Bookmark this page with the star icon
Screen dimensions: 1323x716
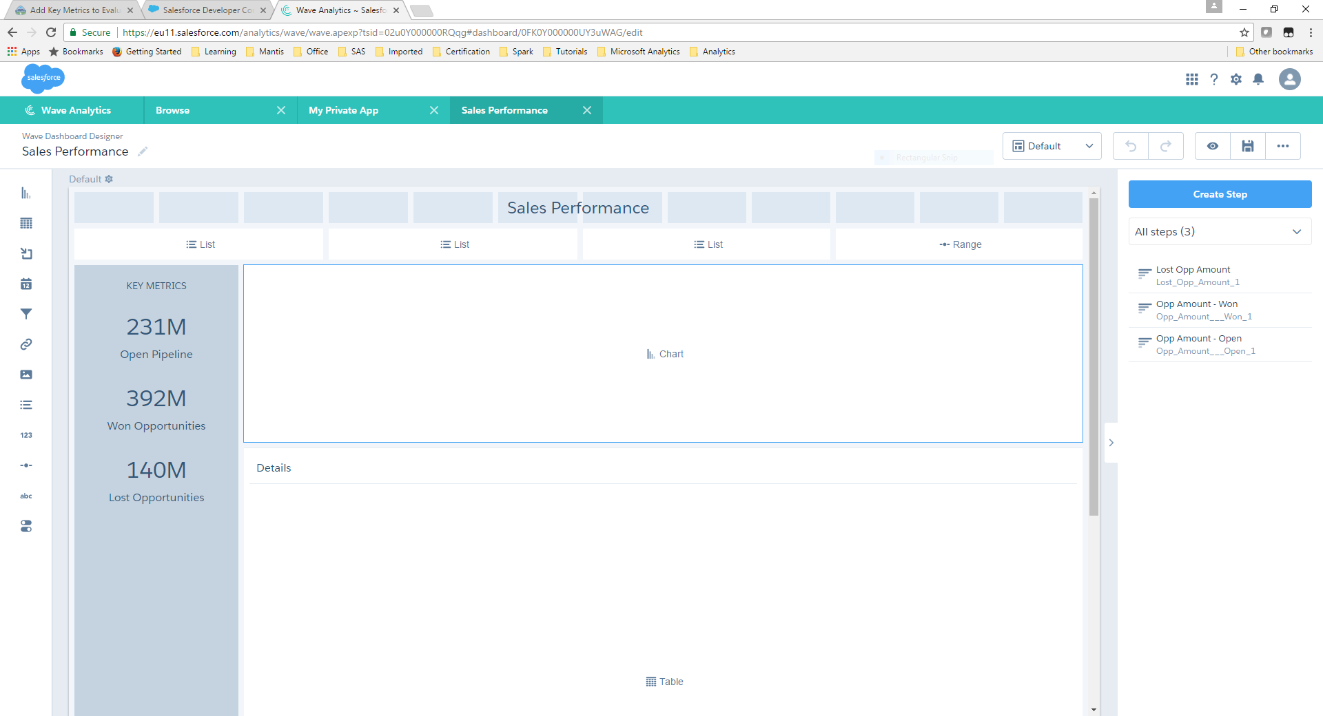point(1244,32)
